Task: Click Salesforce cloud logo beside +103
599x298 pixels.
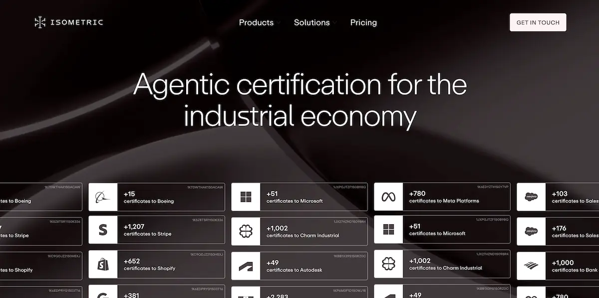Action: click(531, 197)
